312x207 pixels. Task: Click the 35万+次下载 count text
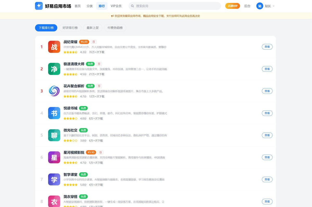tap(97, 52)
